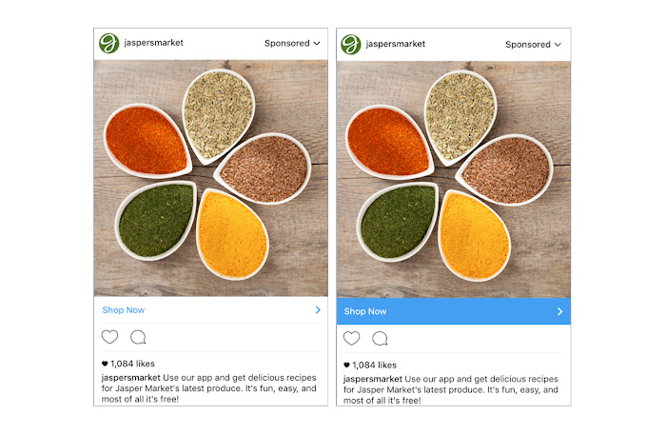666x435 pixels.
Task: Click the heart like icon in left ad
Action: click(109, 337)
